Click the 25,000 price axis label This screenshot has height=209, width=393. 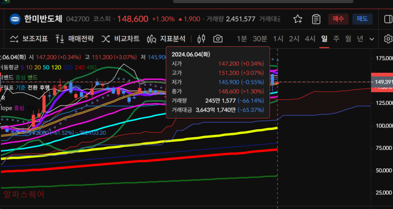pyautogui.click(x=385, y=193)
